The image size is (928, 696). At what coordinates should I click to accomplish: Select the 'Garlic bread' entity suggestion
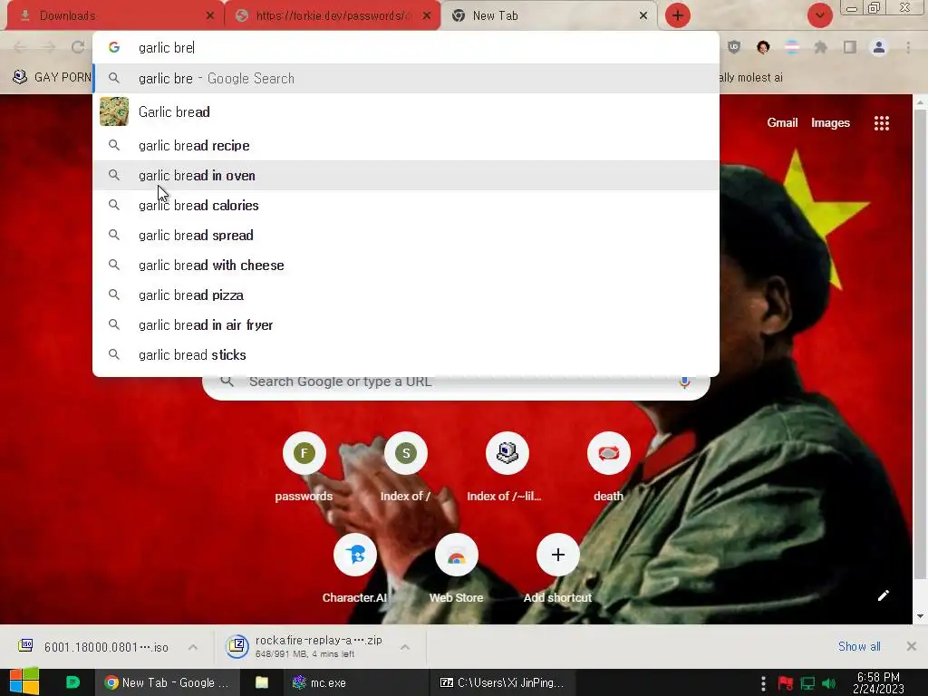pyautogui.click(x=406, y=111)
